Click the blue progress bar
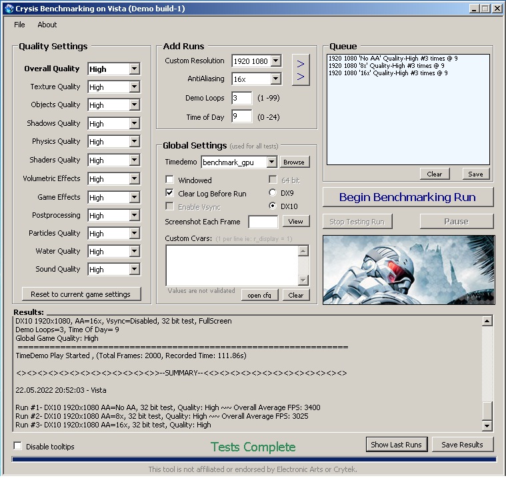Viewport: 506px width, 478px height. pos(254,459)
